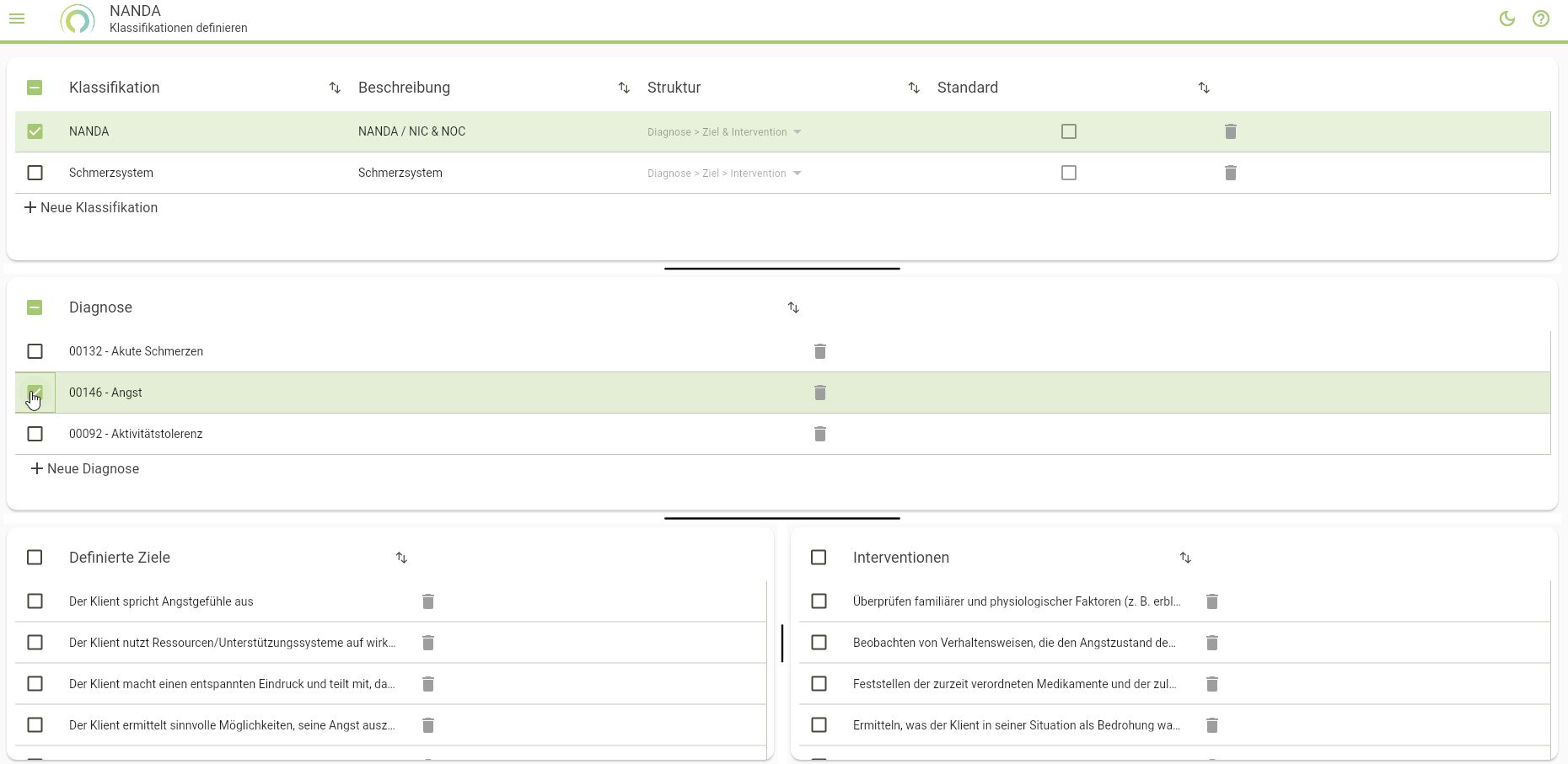
Task: Delete the Schmerzsystem classification
Action: [1230, 173]
